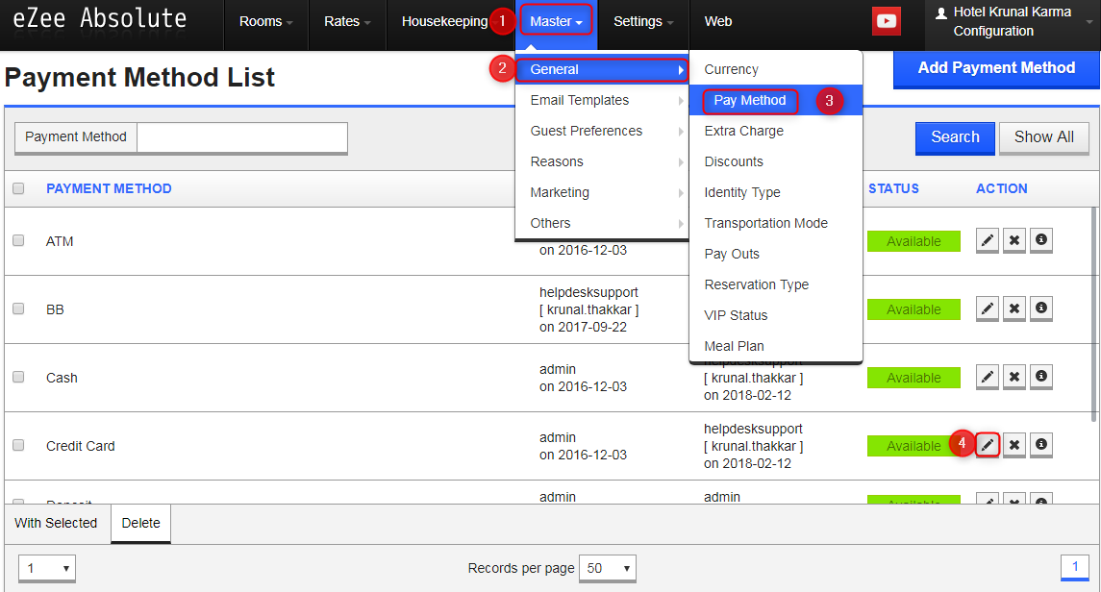
Task: Check the Cash row checkbox
Action: coord(18,377)
